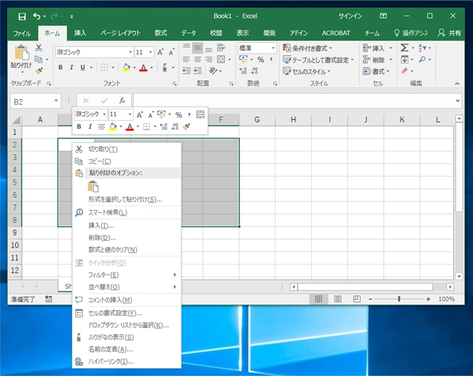Click the paste option clipboard icon in context menu

pyautogui.click(x=93, y=187)
